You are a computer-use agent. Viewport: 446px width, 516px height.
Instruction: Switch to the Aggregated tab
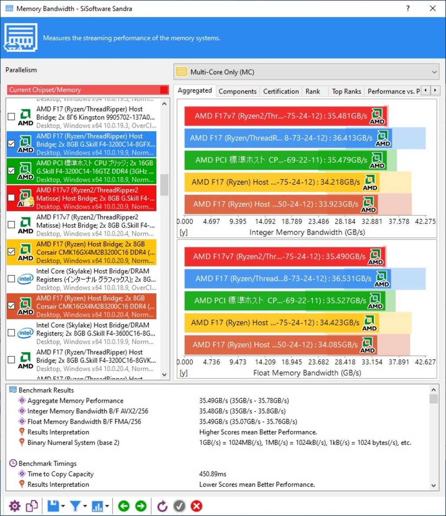point(194,90)
